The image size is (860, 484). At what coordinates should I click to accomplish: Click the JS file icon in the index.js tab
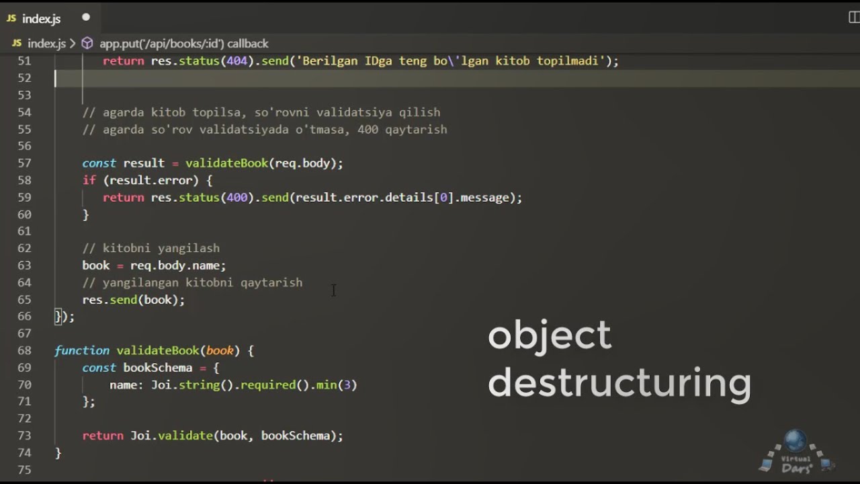(11, 19)
